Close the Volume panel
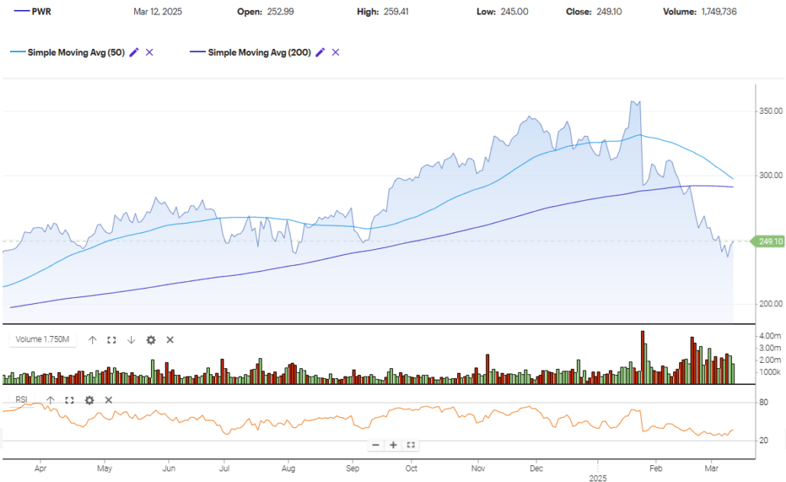This screenshot has width=786, height=482. coord(170,340)
